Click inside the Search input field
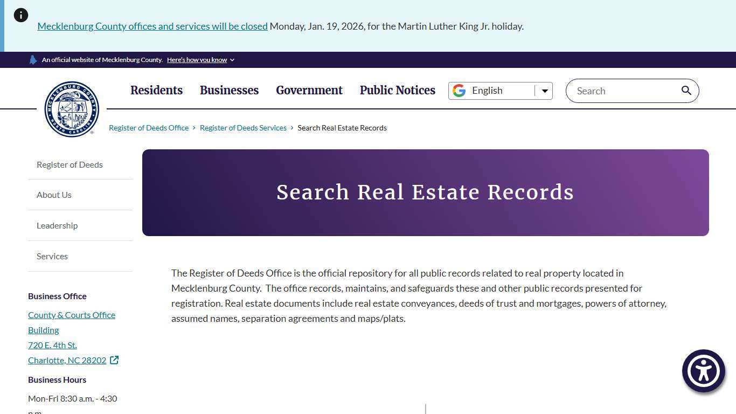The width and height of the screenshot is (736, 414). pos(620,91)
